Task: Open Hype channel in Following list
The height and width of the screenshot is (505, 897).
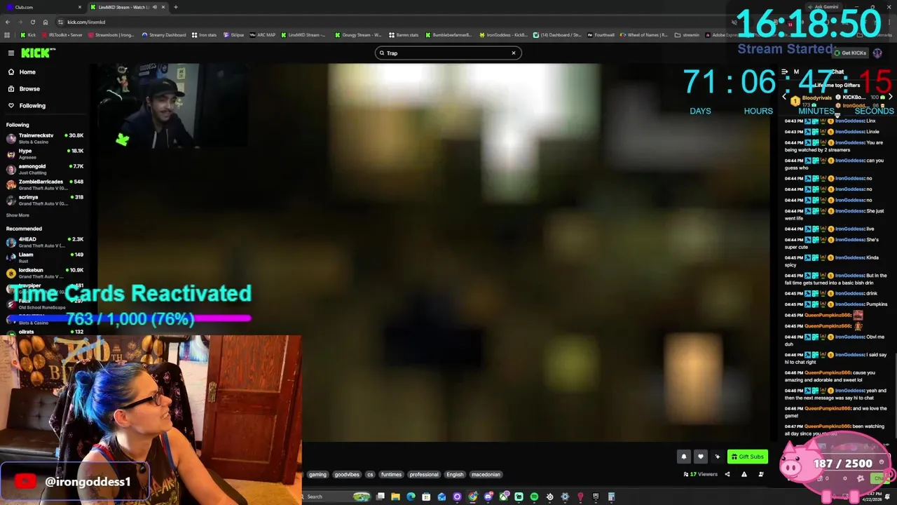Action: (45, 154)
